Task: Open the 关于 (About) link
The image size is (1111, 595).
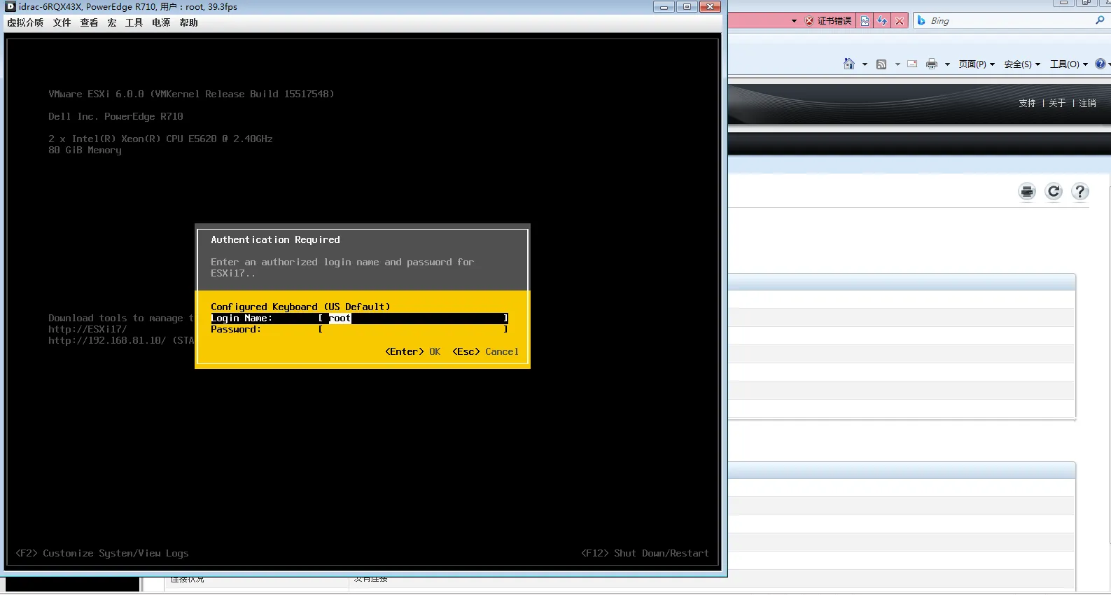Action: tap(1057, 103)
